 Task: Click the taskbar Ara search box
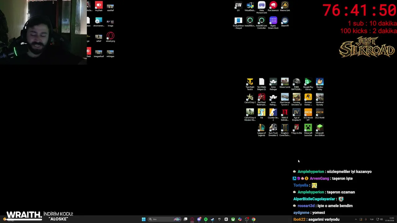pyautogui.click(x=164, y=219)
